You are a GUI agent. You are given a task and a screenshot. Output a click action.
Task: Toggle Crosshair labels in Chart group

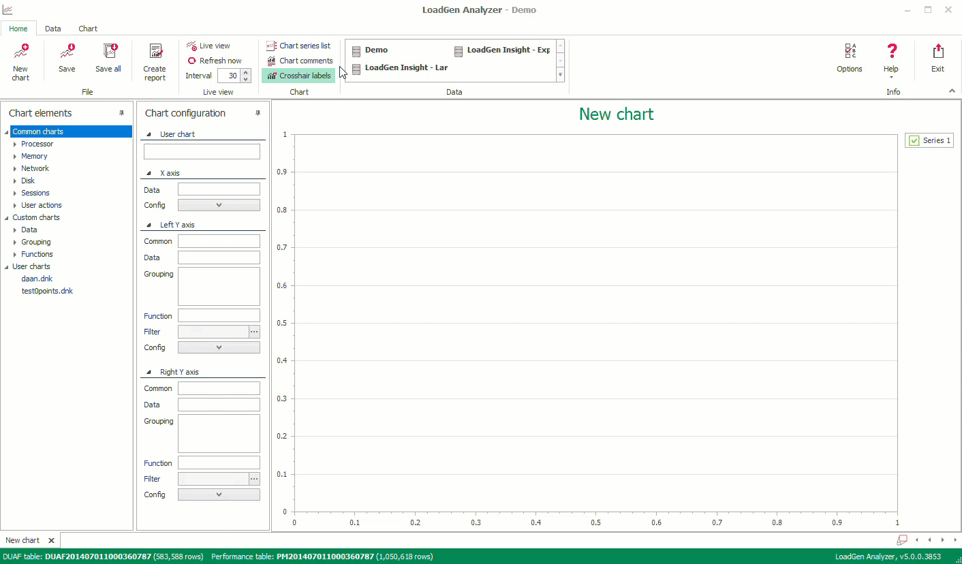pos(298,76)
